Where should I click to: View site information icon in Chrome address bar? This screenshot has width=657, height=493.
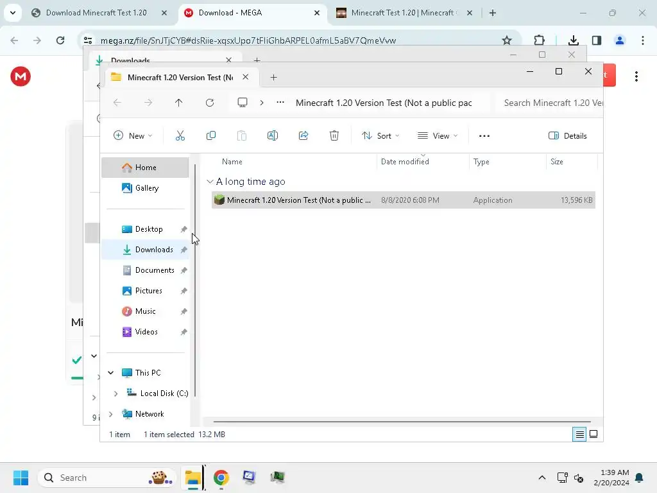(x=88, y=40)
